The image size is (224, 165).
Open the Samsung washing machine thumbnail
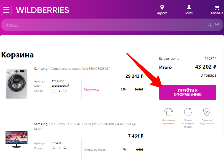(x=17, y=84)
